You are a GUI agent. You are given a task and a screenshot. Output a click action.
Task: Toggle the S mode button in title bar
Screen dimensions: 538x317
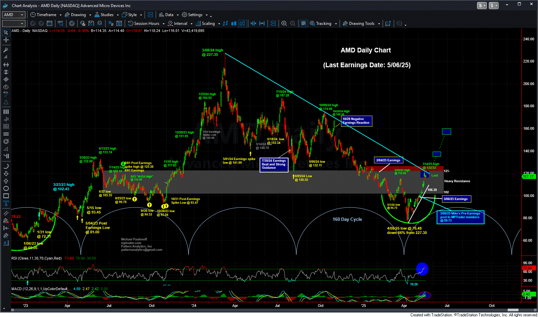(482, 5)
